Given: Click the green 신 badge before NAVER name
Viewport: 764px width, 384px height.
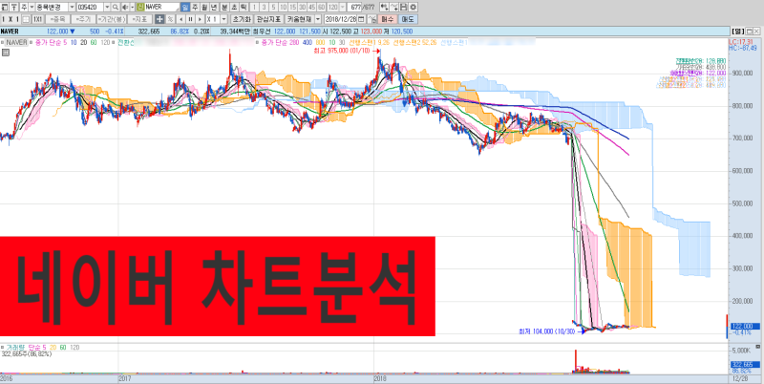Looking at the screenshot, I should [x=140, y=8].
